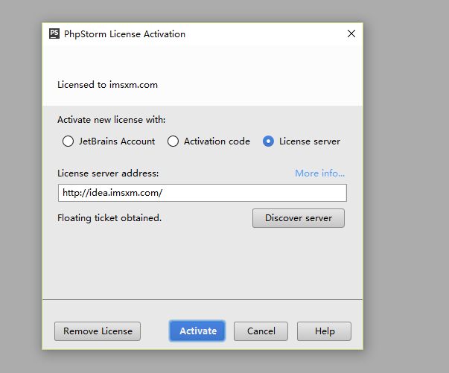Cancel the license activation dialog

[261, 331]
